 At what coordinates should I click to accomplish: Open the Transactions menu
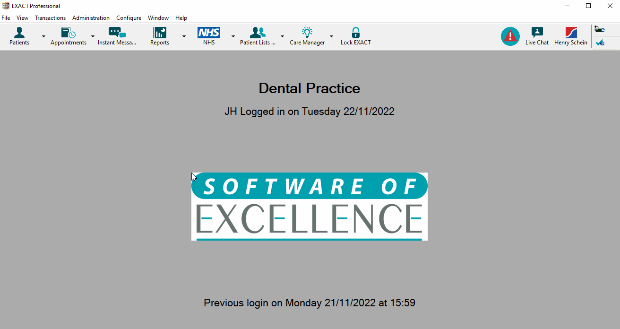50,18
